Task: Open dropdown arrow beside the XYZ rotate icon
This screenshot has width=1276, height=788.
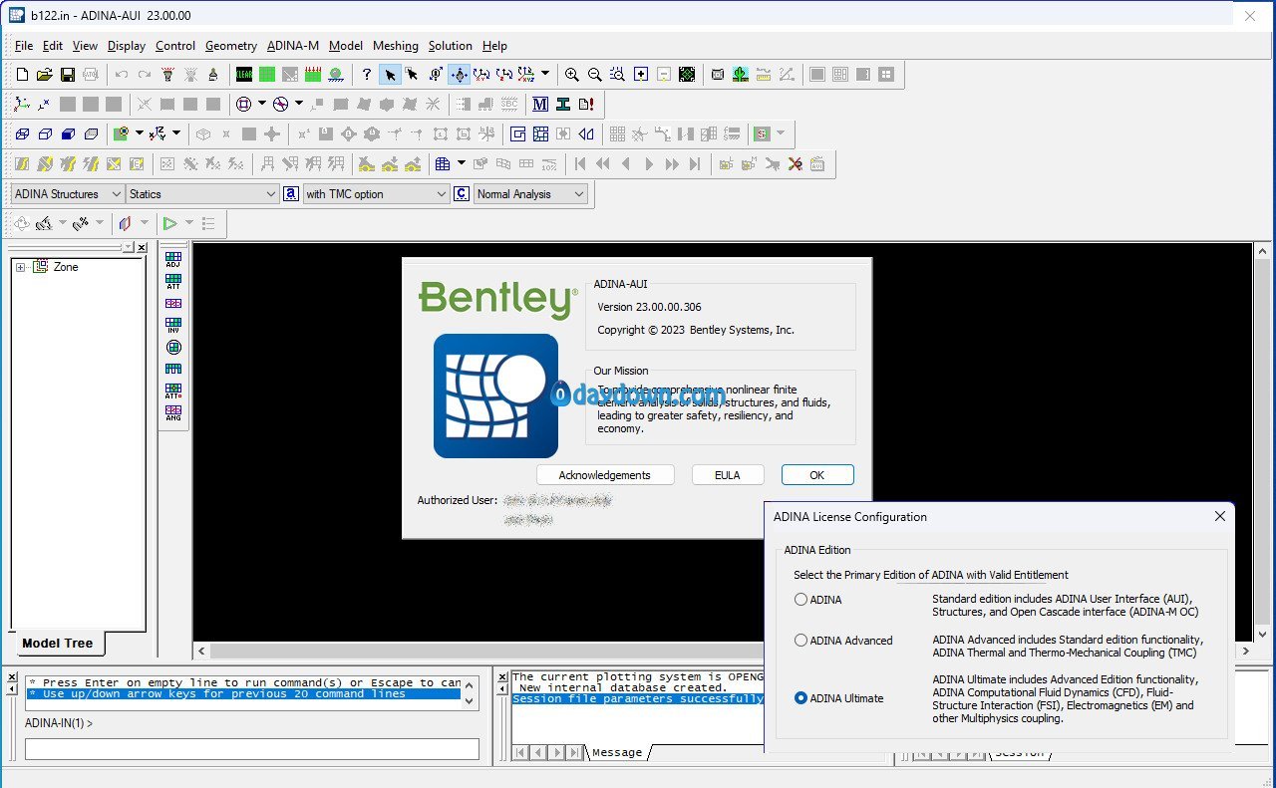Action: point(544,75)
